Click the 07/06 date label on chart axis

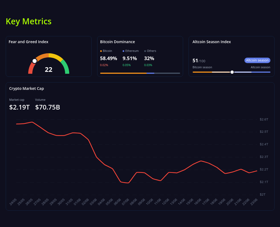[x=126, y=202]
